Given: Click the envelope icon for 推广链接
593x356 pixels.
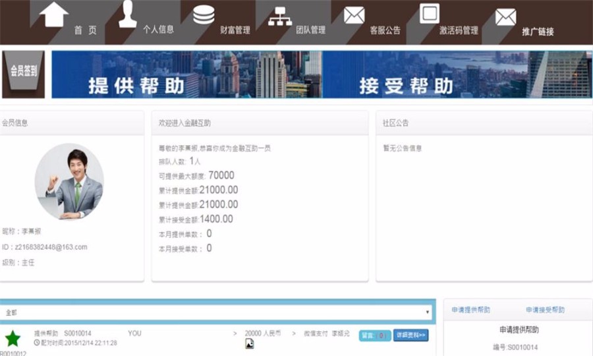Looking at the screenshot, I should tap(505, 17).
